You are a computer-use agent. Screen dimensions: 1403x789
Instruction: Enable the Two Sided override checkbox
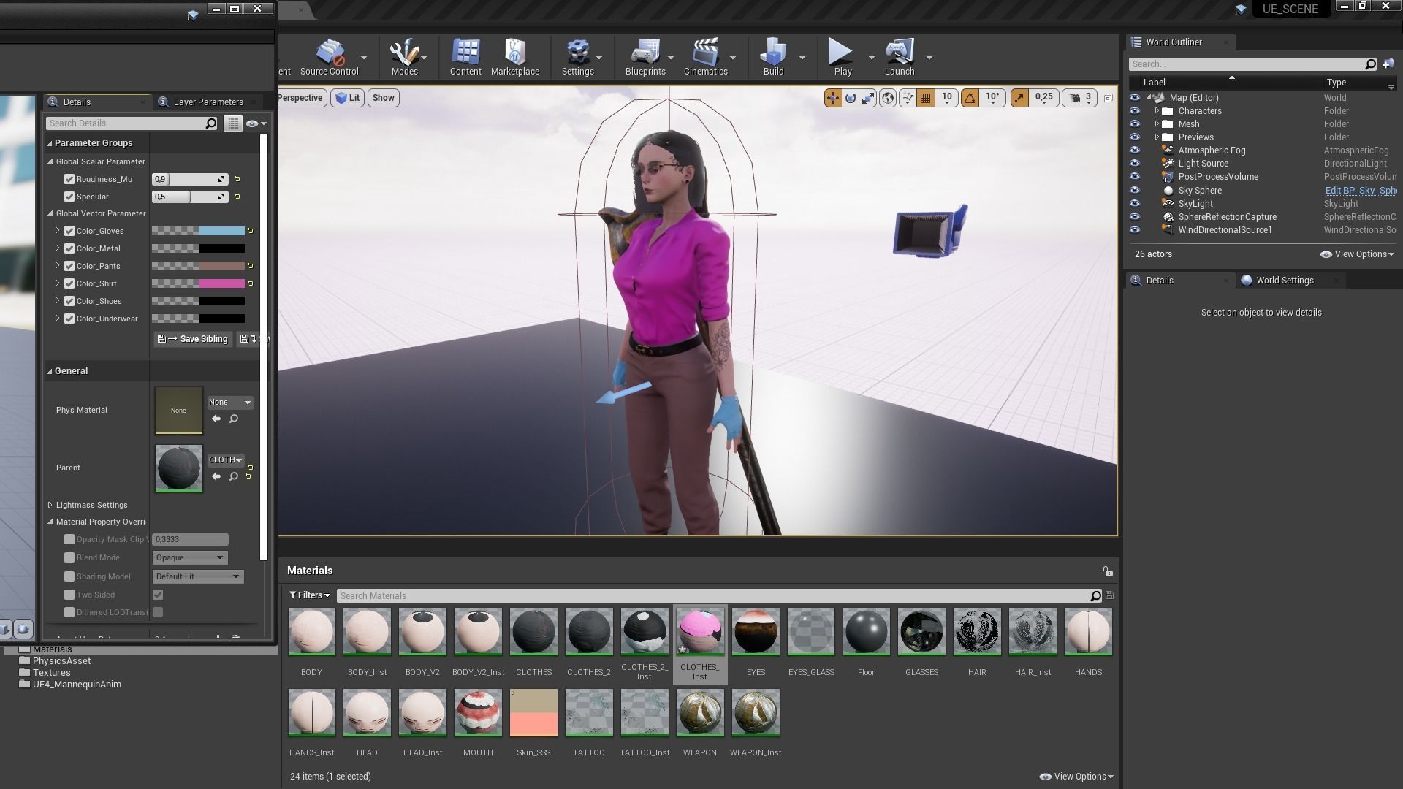coord(69,595)
